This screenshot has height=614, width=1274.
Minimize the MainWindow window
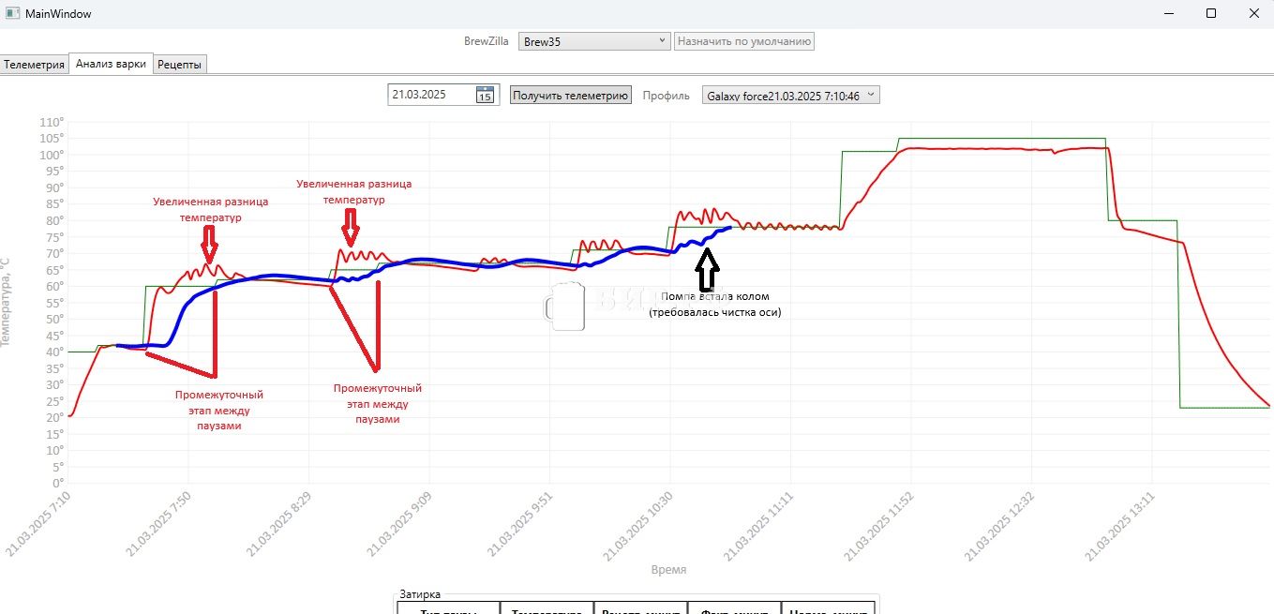pos(1169,13)
